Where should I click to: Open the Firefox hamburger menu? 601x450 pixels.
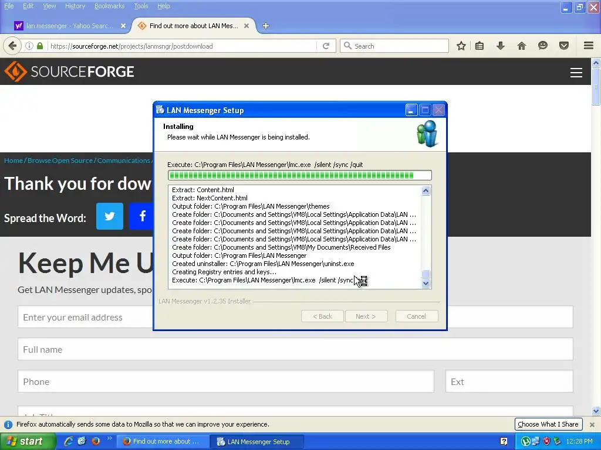(x=589, y=46)
